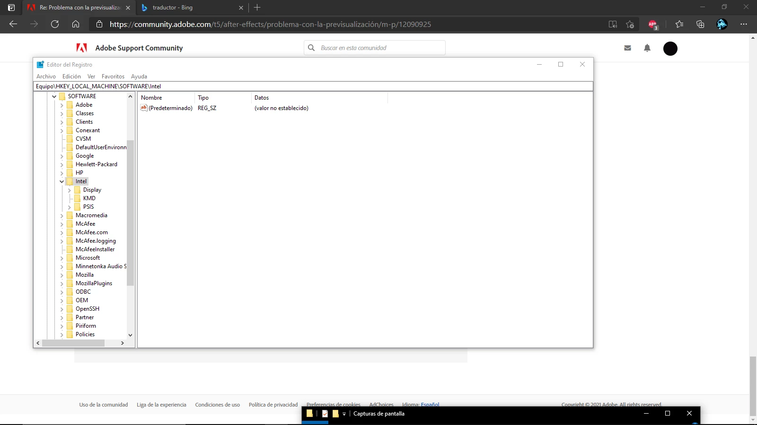757x425 pixels.
Task: Click the (Predeterminado) string value icon
Action: click(144, 108)
